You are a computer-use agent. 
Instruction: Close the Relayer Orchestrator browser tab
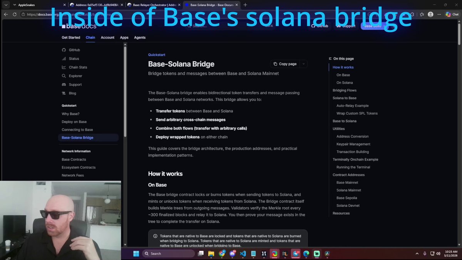point(179,5)
